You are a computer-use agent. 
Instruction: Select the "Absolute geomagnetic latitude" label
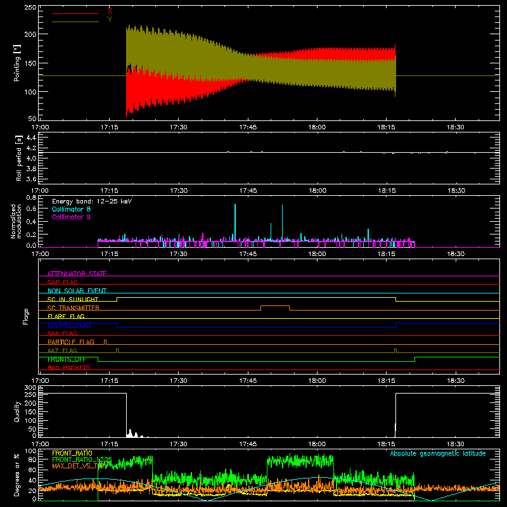pos(438,453)
